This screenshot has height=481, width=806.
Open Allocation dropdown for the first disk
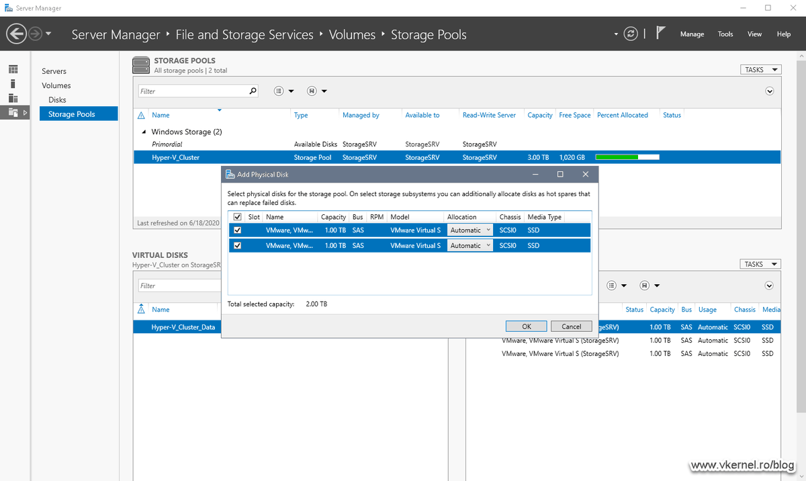coord(470,230)
